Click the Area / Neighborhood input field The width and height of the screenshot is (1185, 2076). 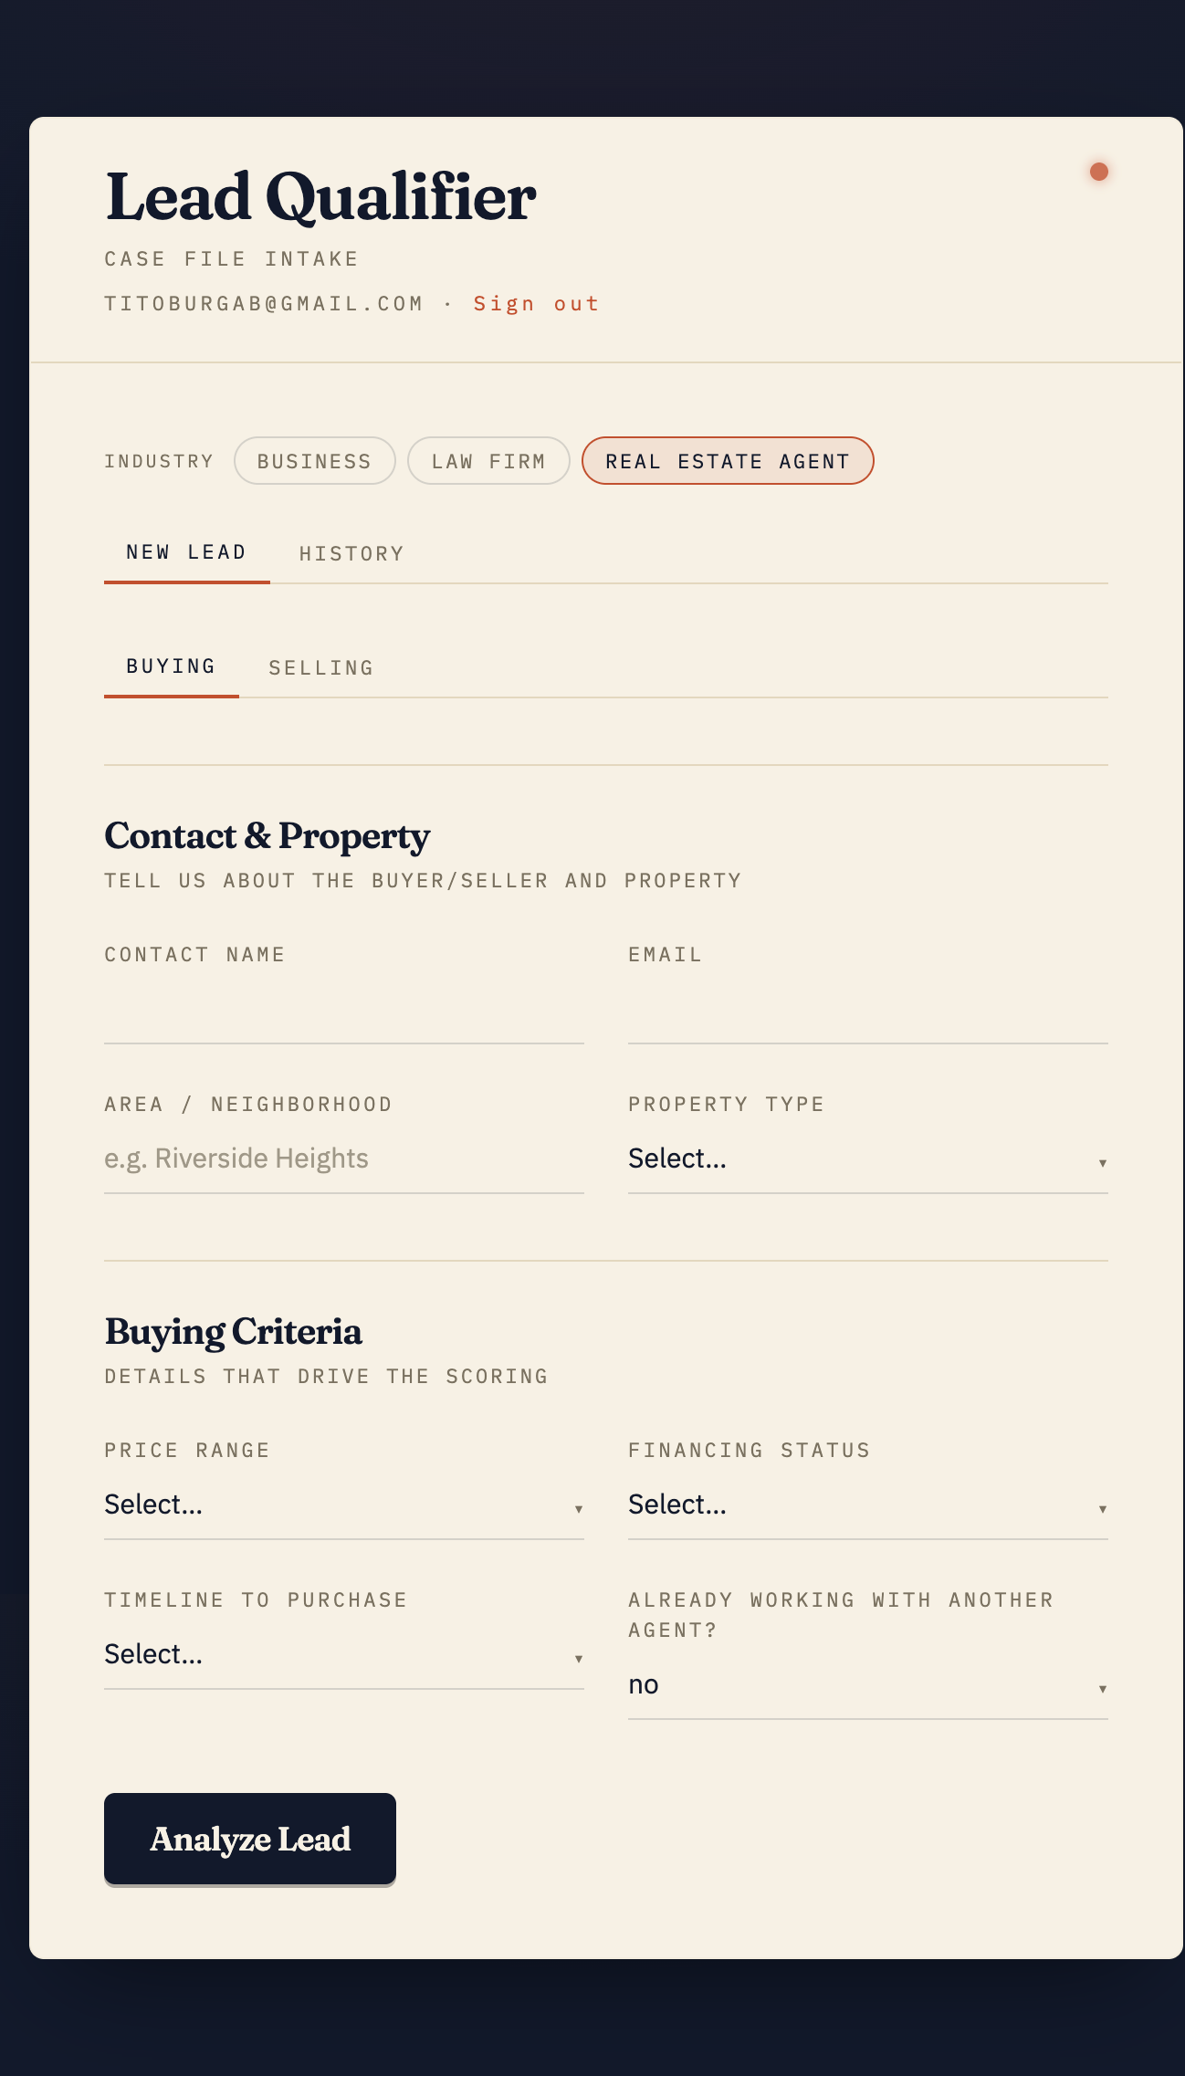point(344,1159)
